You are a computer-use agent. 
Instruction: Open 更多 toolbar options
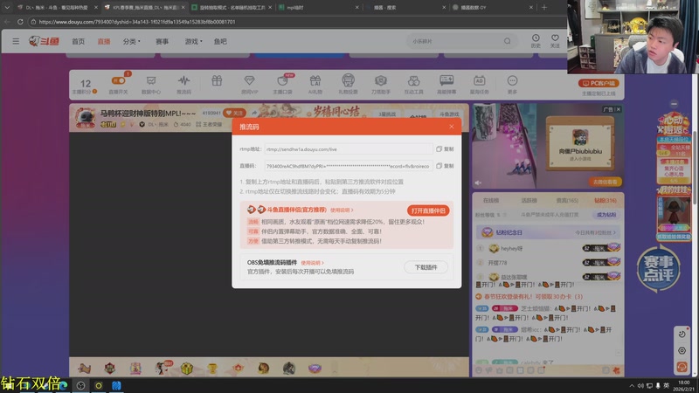(512, 85)
